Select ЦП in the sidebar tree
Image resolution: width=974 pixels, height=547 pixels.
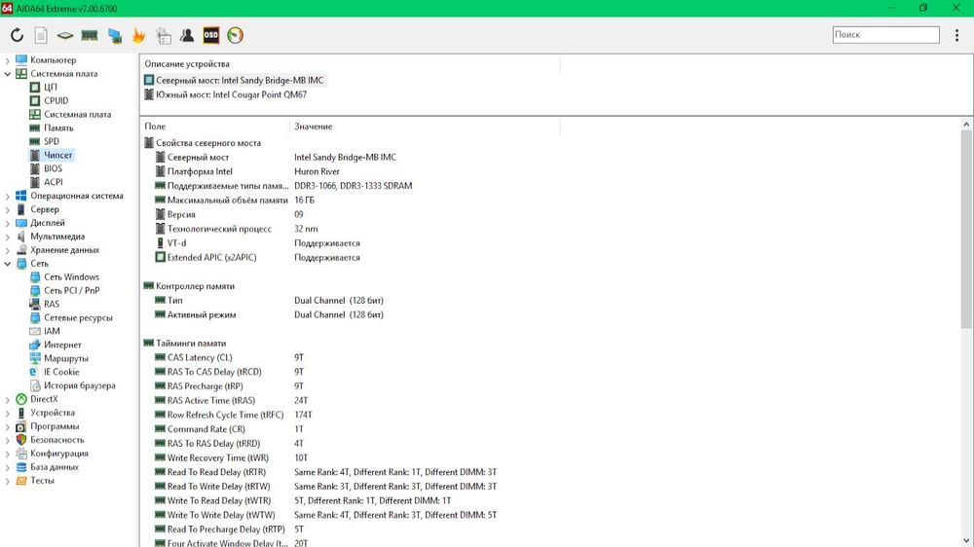point(51,87)
